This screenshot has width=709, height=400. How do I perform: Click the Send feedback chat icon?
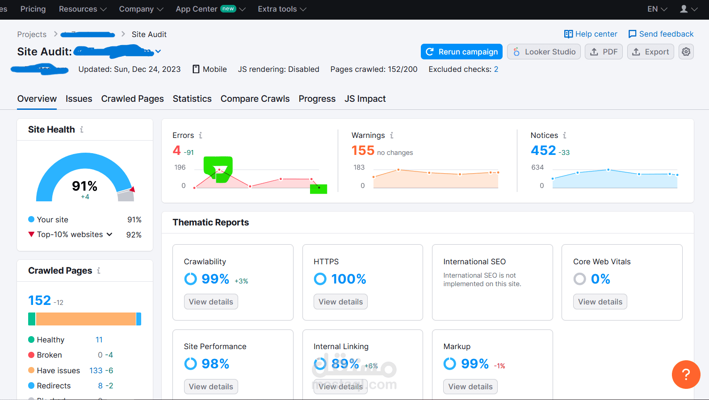(x=632, y=34)
